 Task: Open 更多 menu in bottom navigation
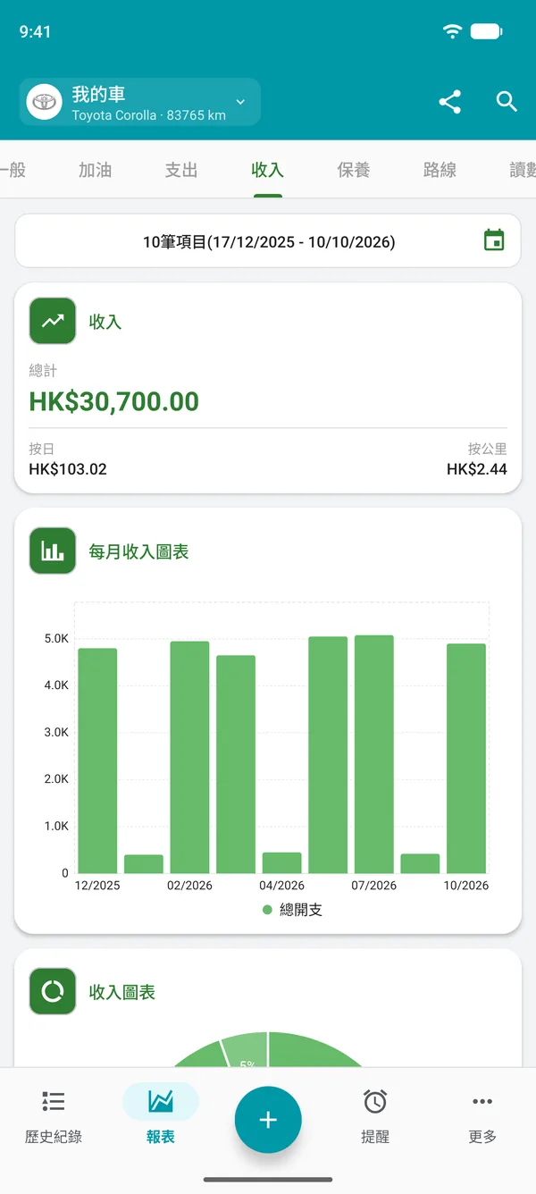pos(482,1117)
